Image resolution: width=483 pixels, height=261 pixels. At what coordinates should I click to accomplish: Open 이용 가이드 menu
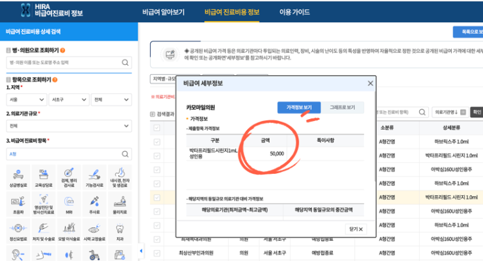click(294, 12)
